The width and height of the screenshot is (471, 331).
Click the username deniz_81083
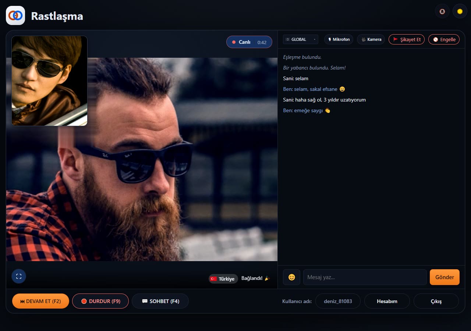point(338,301)
